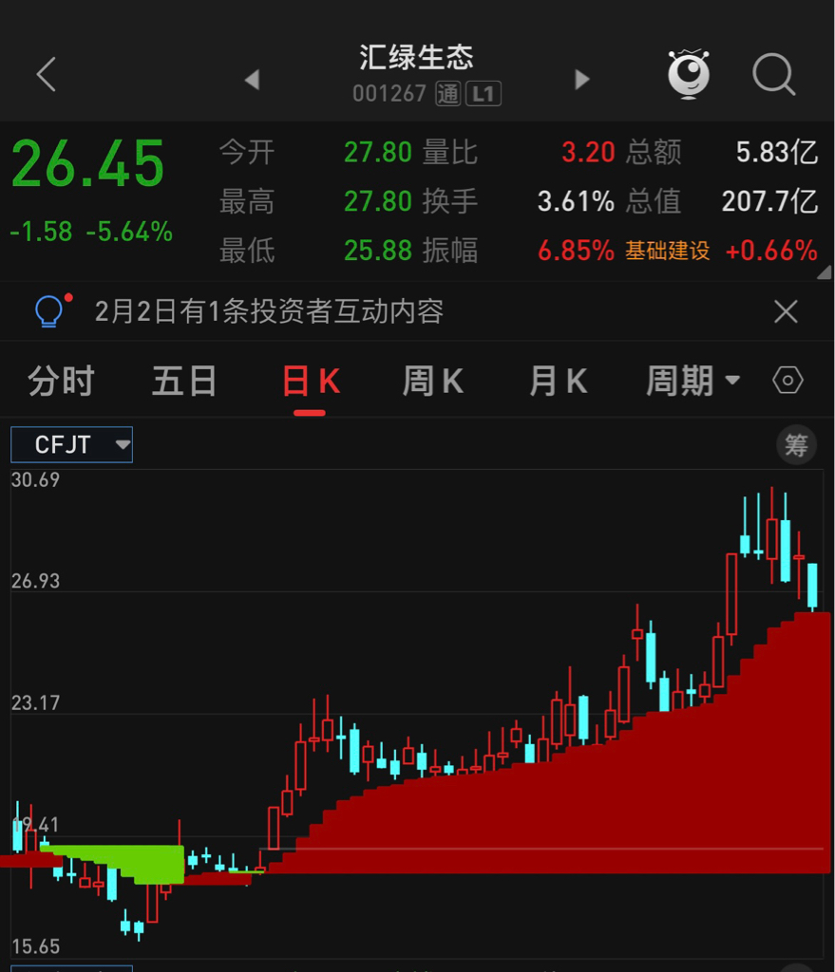
Task: Open the robot assistant mascot icon
Action: click(689, 74)
